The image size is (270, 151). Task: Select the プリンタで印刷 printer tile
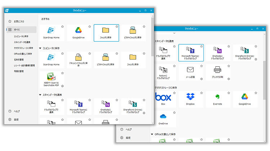point(218,72)
